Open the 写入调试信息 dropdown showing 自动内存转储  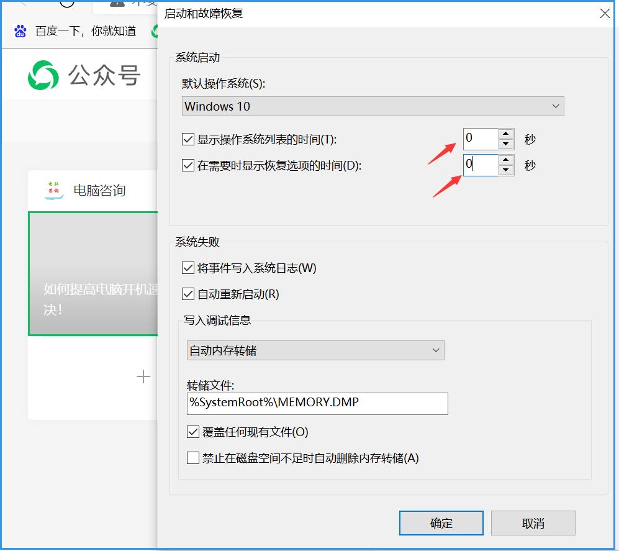pyautogui.click(x=315, y=350)
